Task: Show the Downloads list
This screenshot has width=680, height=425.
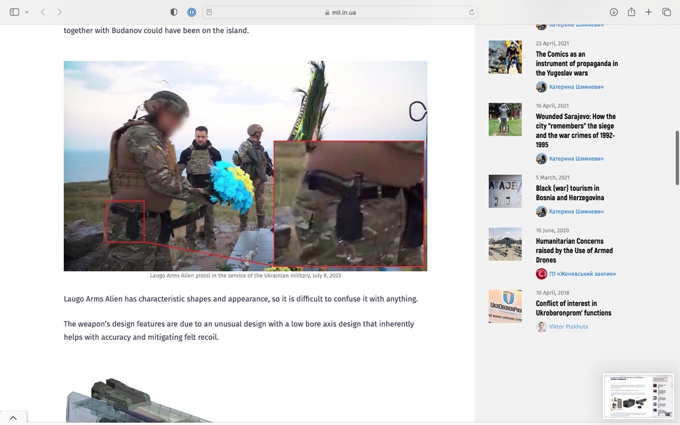Action: [614, 12]
